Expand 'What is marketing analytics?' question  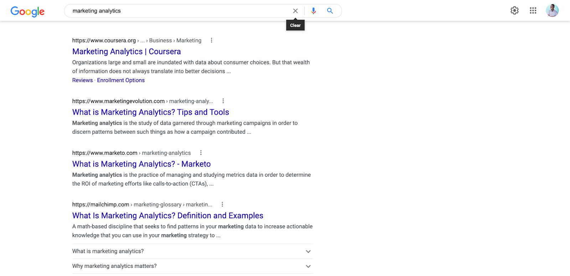[192, 251]
